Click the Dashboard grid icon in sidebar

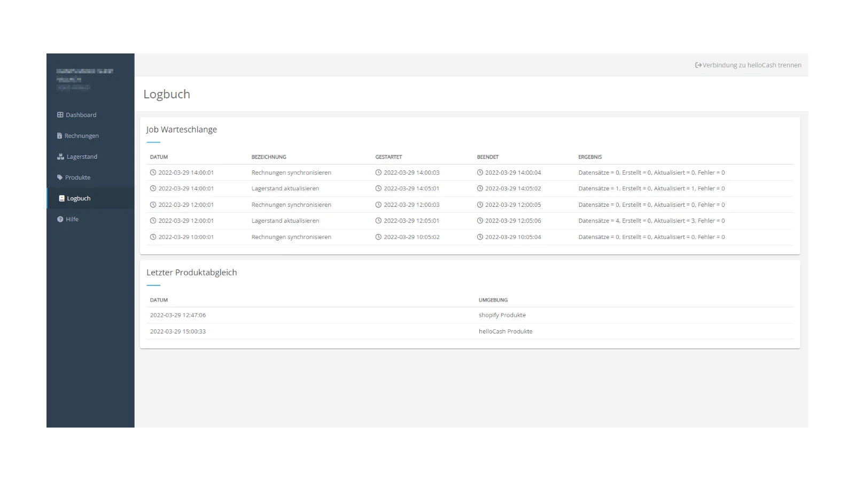(60, 115)
